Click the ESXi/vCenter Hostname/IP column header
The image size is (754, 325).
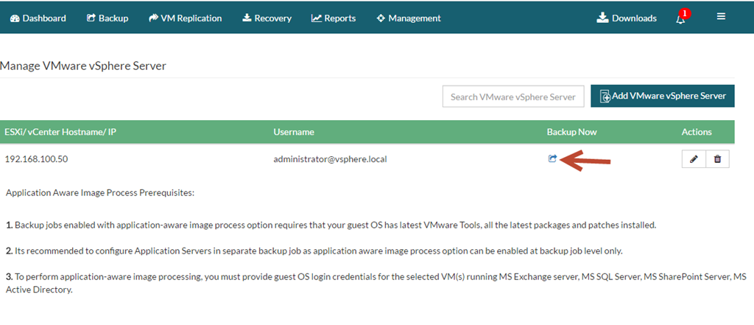tap(60, 132)
